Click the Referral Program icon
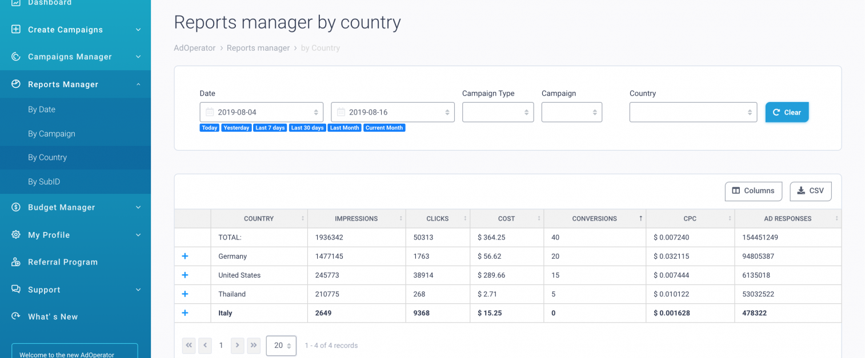 (x=16, y=262)
